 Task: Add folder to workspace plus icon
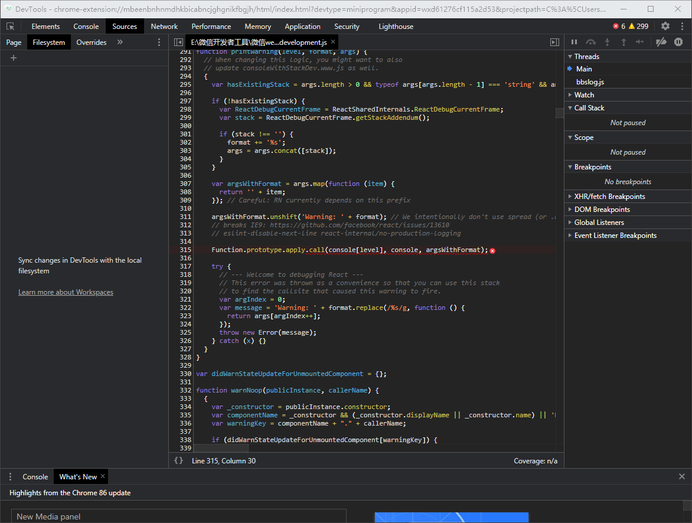click(x=14, y=58)
